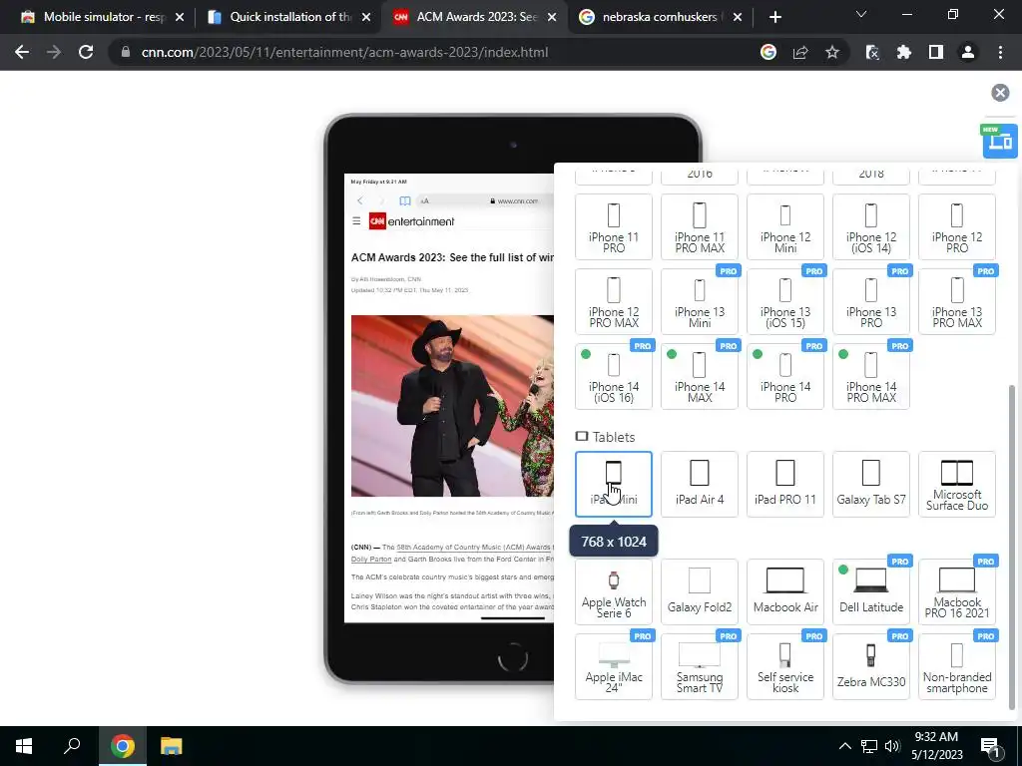Open the Chrome three-dot menu
The image size is (1022, 766).
pos(1000,52)
